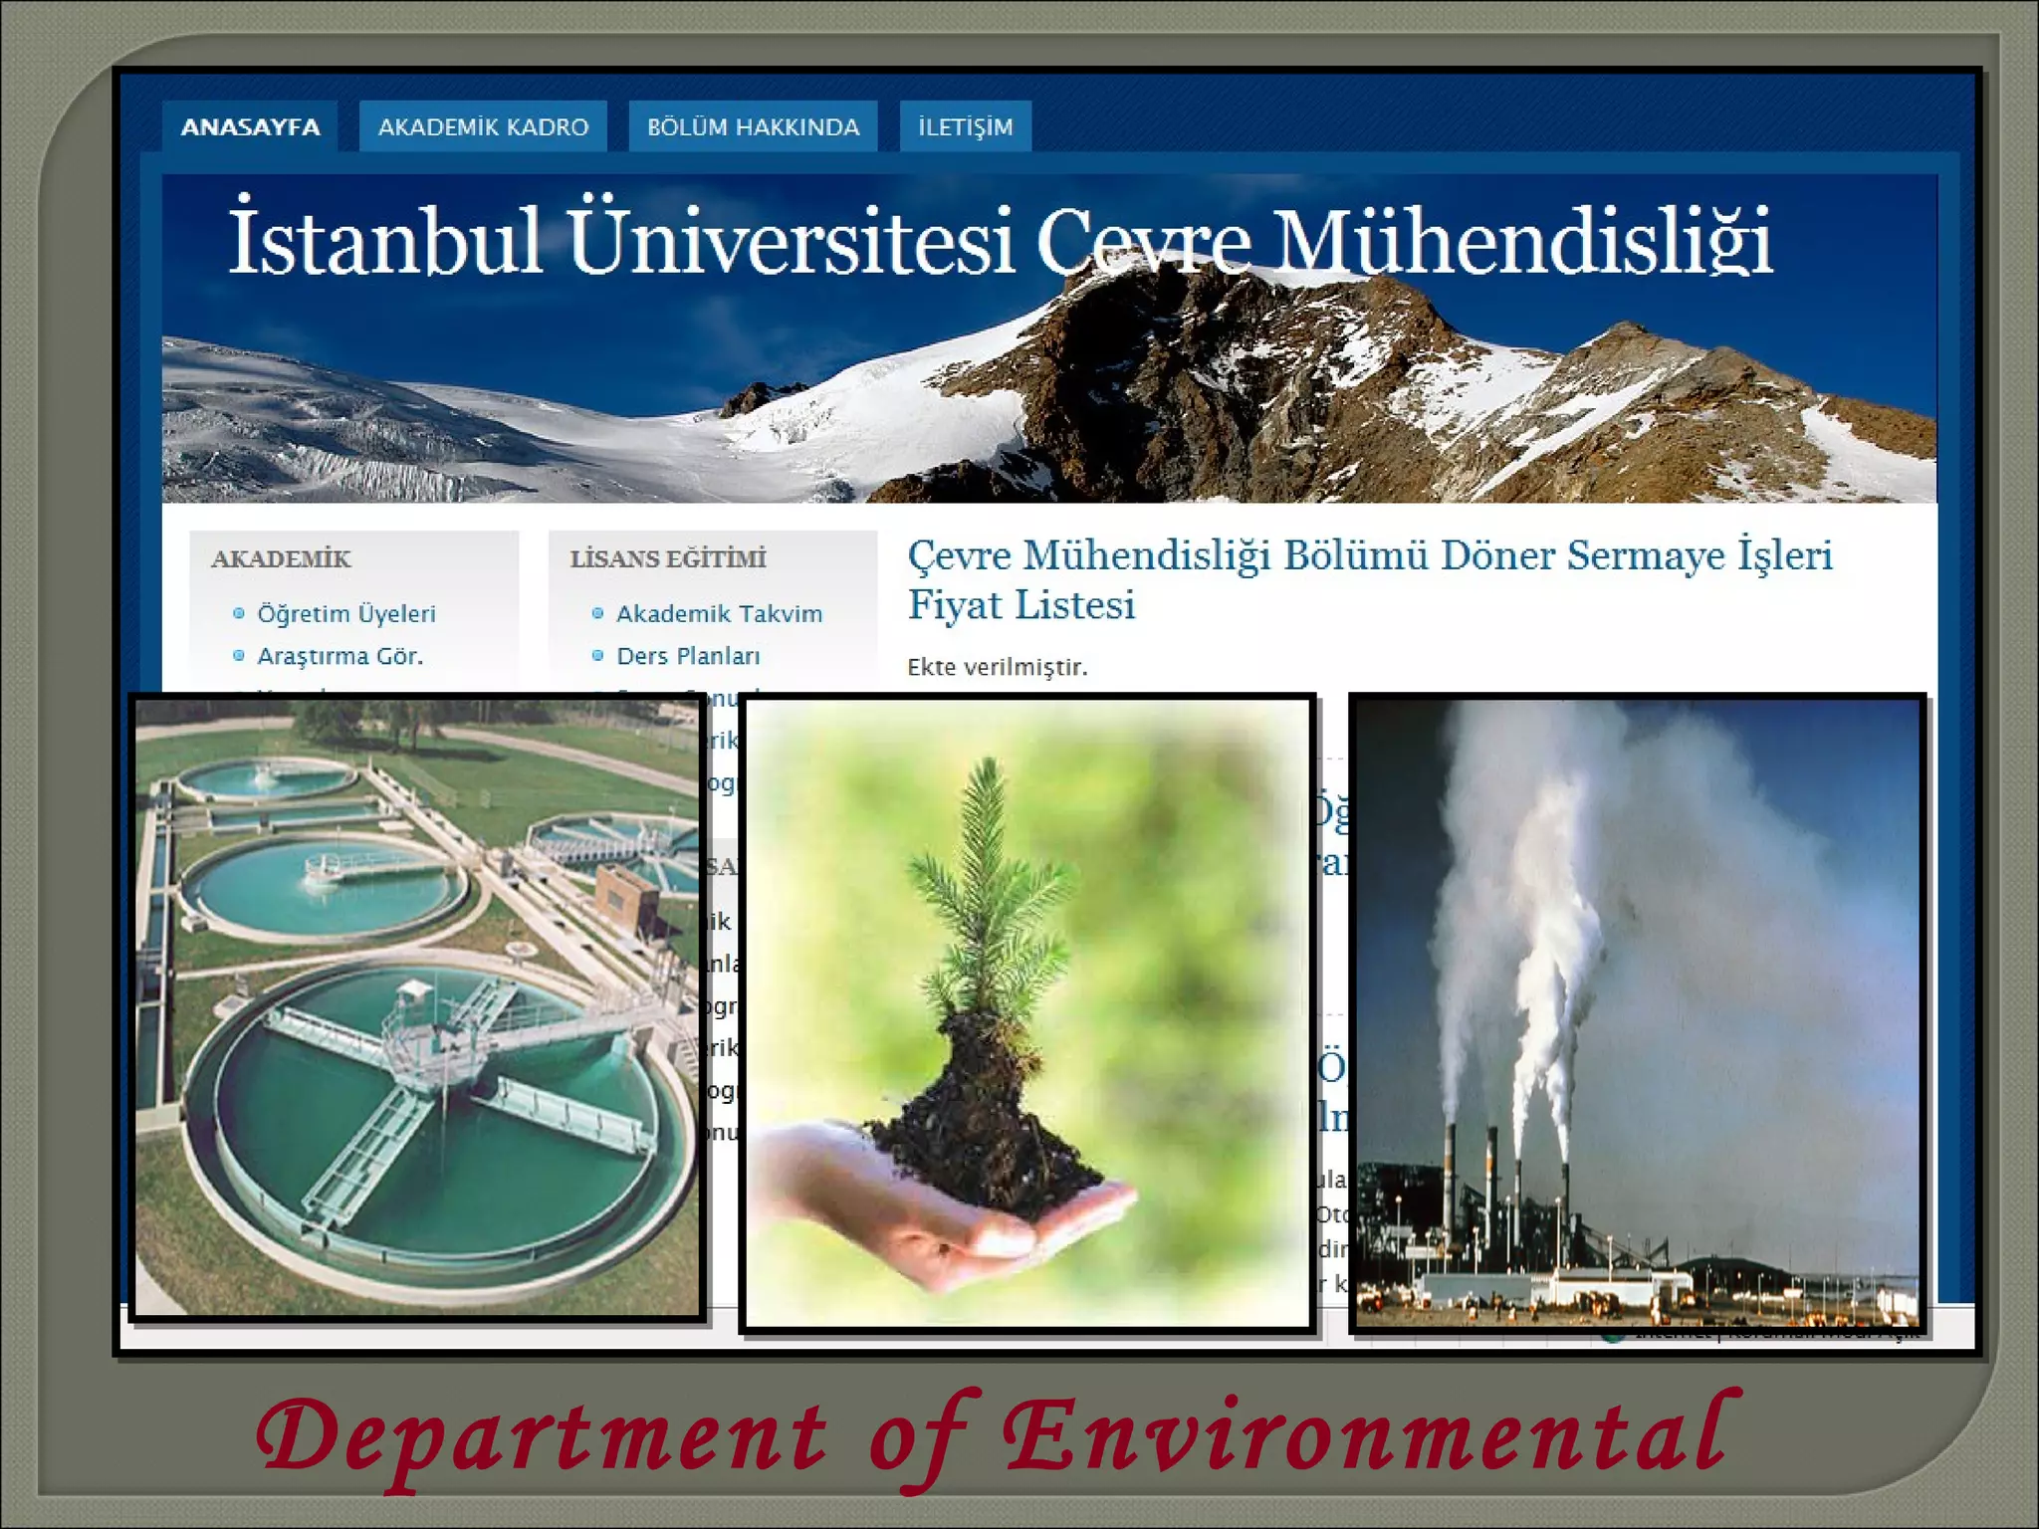Click the LİSANS EĞİTİMİ section heading
Image resolution: width=2039 pixels, height=1529 pixels.
pos(668,558)
